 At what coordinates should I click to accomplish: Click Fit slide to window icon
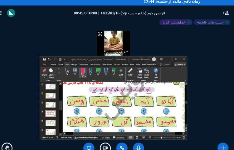184,137
